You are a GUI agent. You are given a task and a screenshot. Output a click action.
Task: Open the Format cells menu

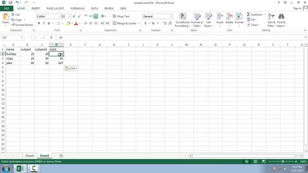coord(239,20)
